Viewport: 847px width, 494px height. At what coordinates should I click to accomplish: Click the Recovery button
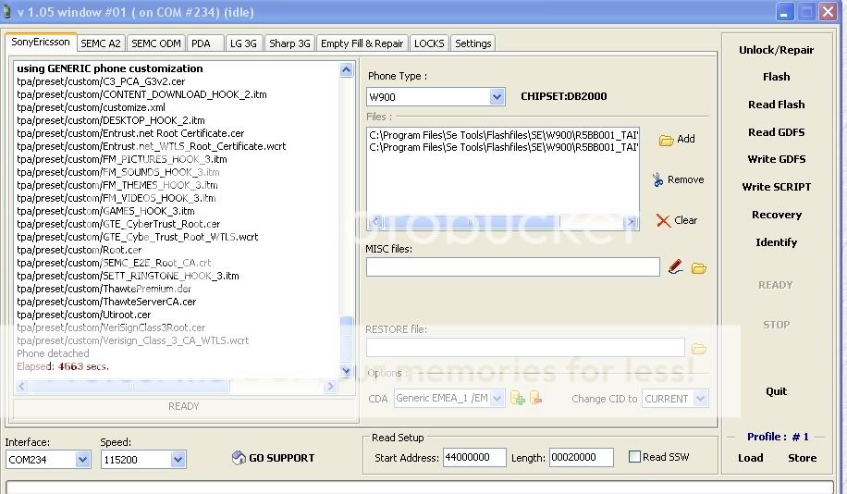click(776, 215)
